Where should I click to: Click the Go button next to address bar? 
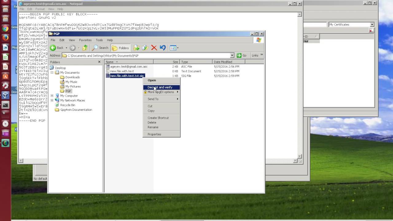242,56
